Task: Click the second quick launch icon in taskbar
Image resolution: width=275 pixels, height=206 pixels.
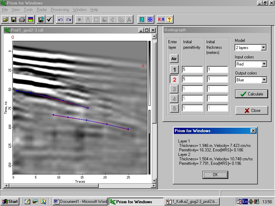Action: pyautogui.click(x=35, y=202)
